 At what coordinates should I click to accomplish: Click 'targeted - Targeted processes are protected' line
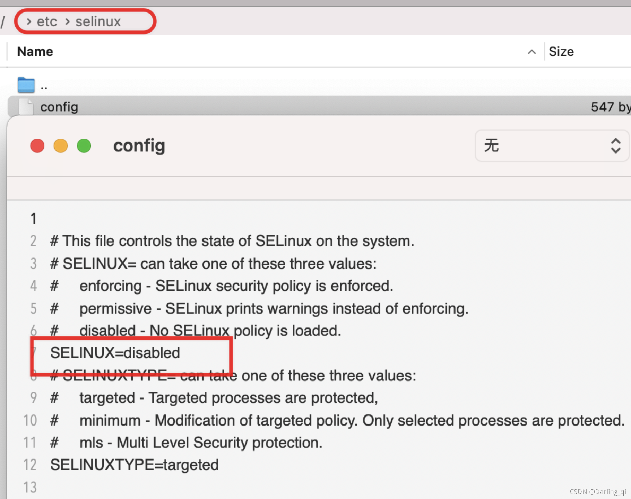click(x=214, y=398)
